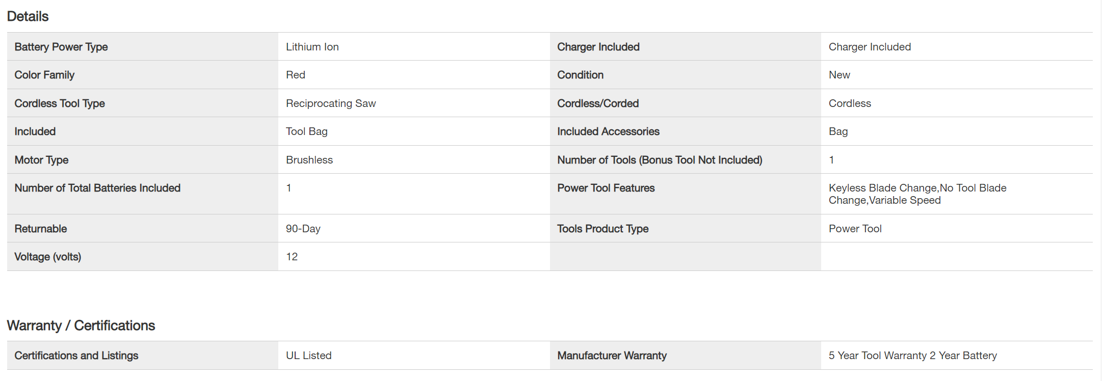This screenshot has width=1102, height=381.
Task: Select the Condition label
Action: [x=580, y=75]
